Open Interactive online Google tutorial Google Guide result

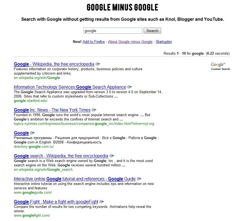click(x=75, y=179)
